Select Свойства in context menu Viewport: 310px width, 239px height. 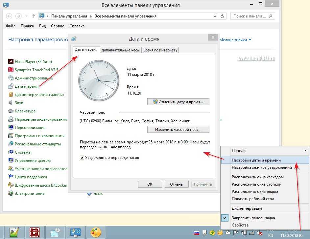point(265,225)
